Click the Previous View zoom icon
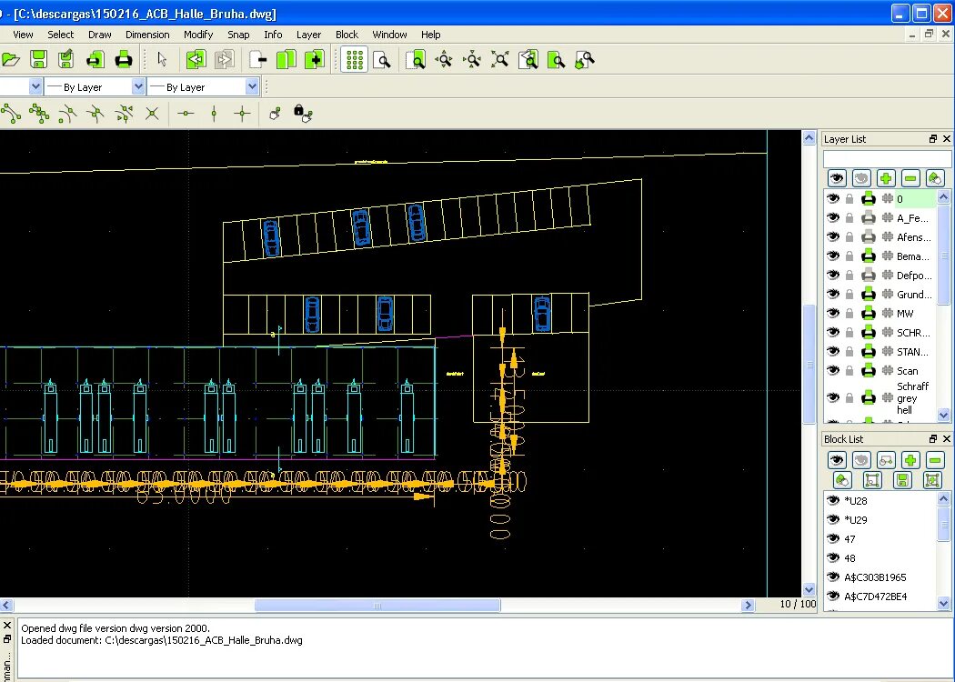955x682 pixels. coord(528,60)
